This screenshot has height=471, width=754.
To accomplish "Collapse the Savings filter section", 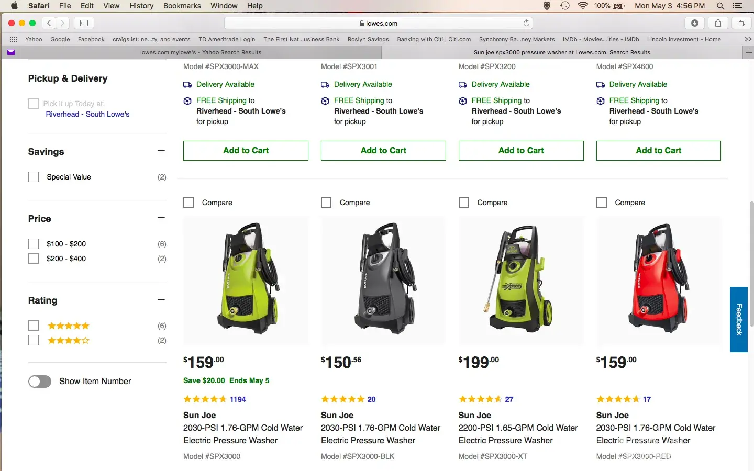I will pos(161,151).
